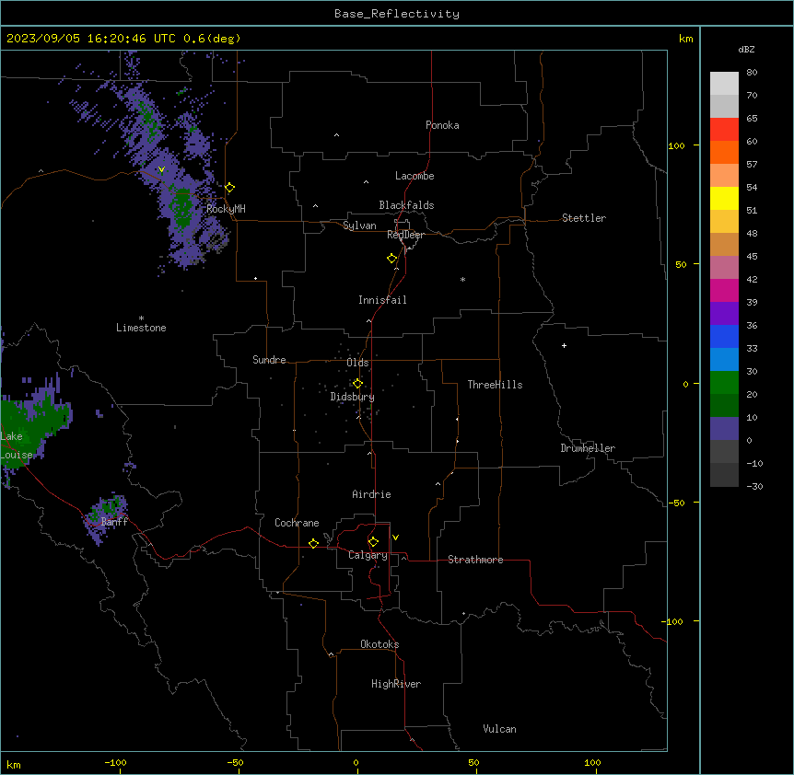The width and height of the screenshot is (794, 775).
Task: Click the green echo core west of RockyMH
Action: [x=181, y=208]
